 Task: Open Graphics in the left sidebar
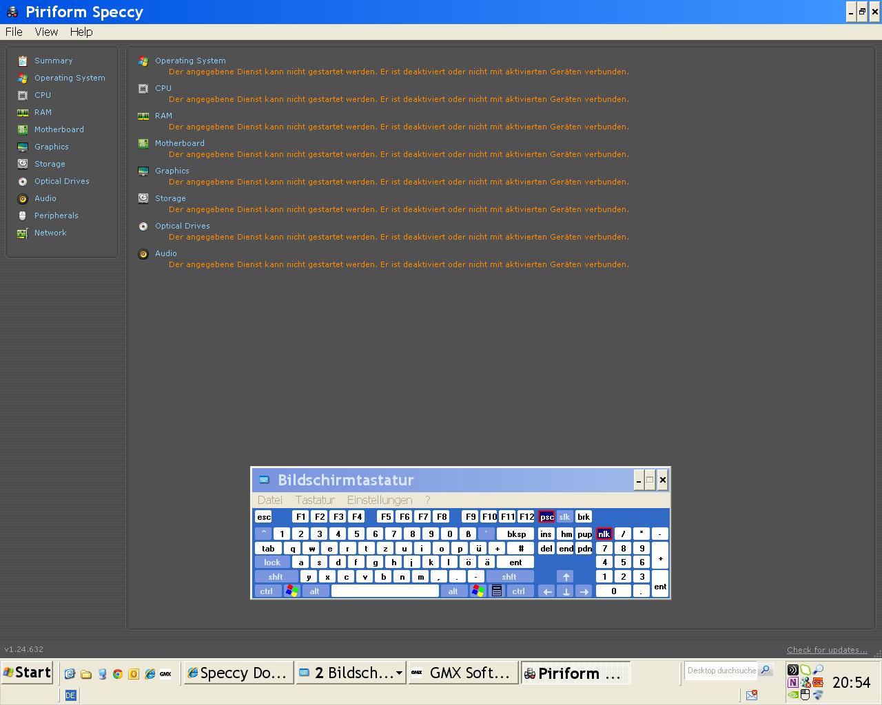43,147
